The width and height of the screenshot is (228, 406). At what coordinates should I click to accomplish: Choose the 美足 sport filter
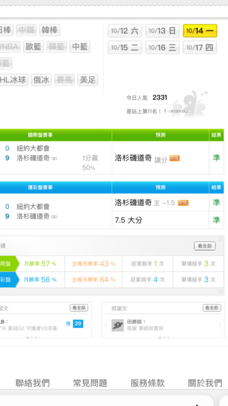point(88,80)
